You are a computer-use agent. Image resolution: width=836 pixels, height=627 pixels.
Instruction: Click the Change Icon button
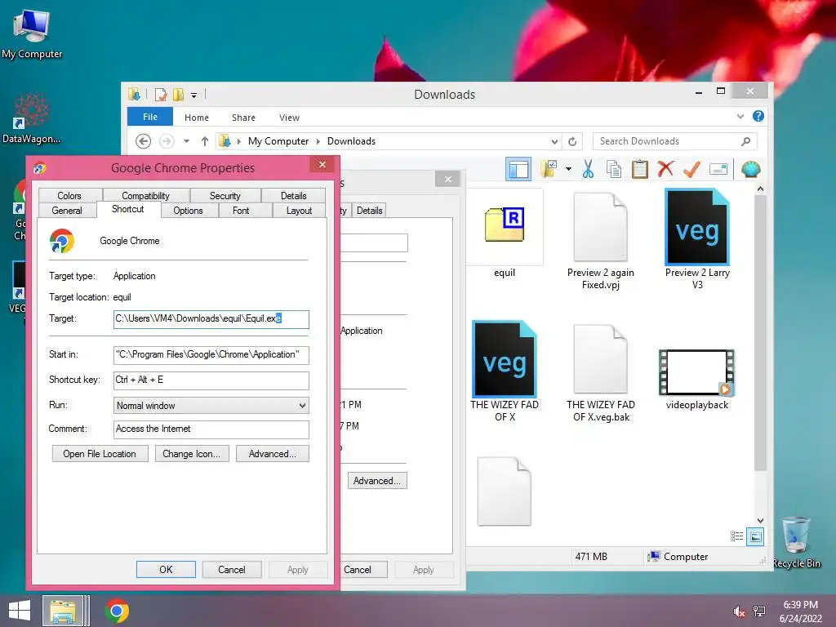pos(192,454)
